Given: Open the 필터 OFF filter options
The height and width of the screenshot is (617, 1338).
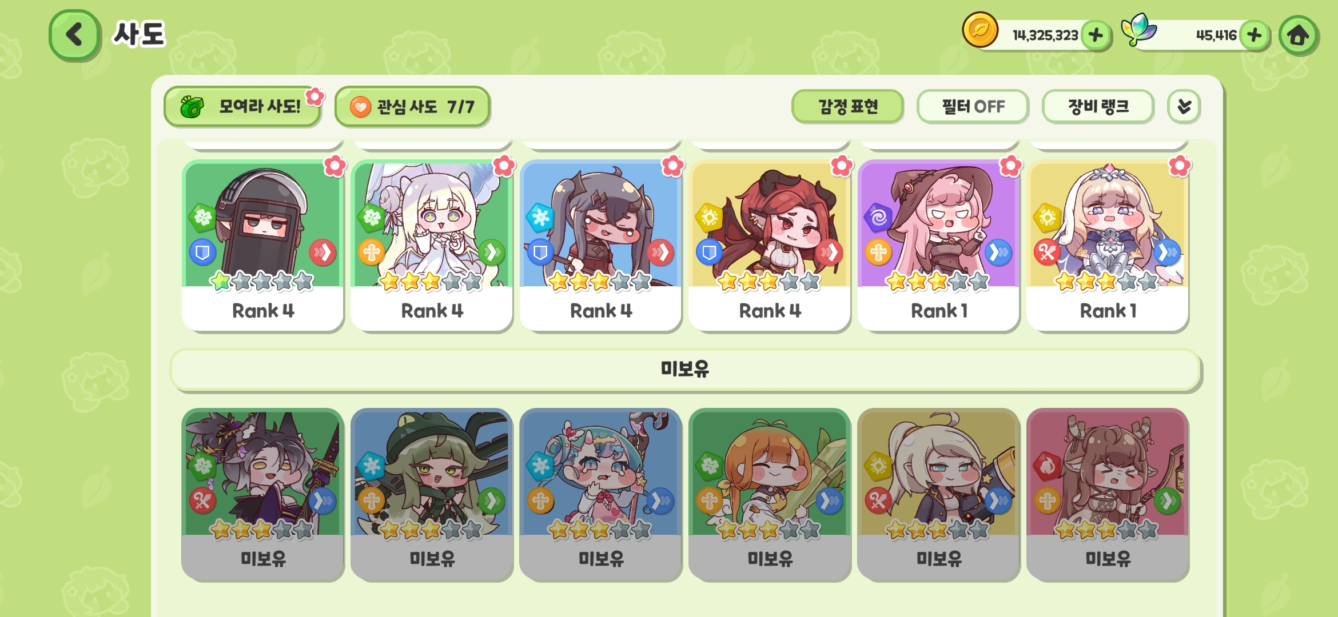Looking at the screenshot, I should coord(973,106).
